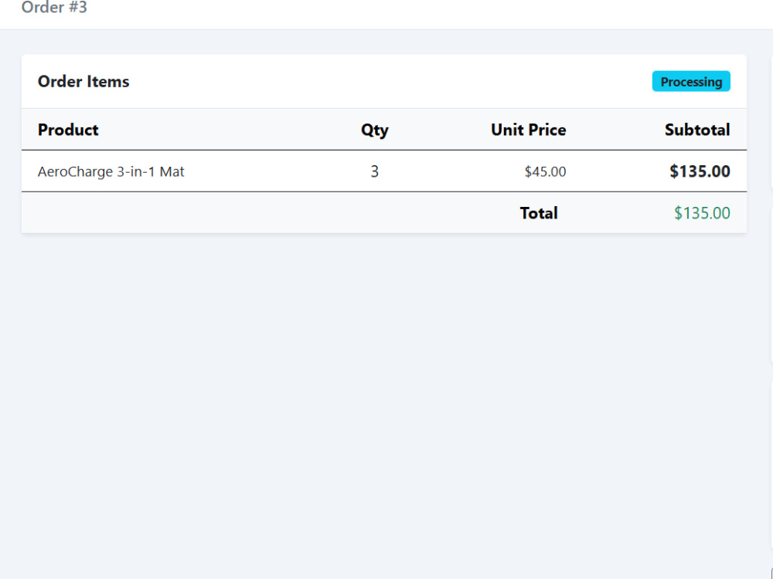Select the Order #3 page title

tap(54, 7)
